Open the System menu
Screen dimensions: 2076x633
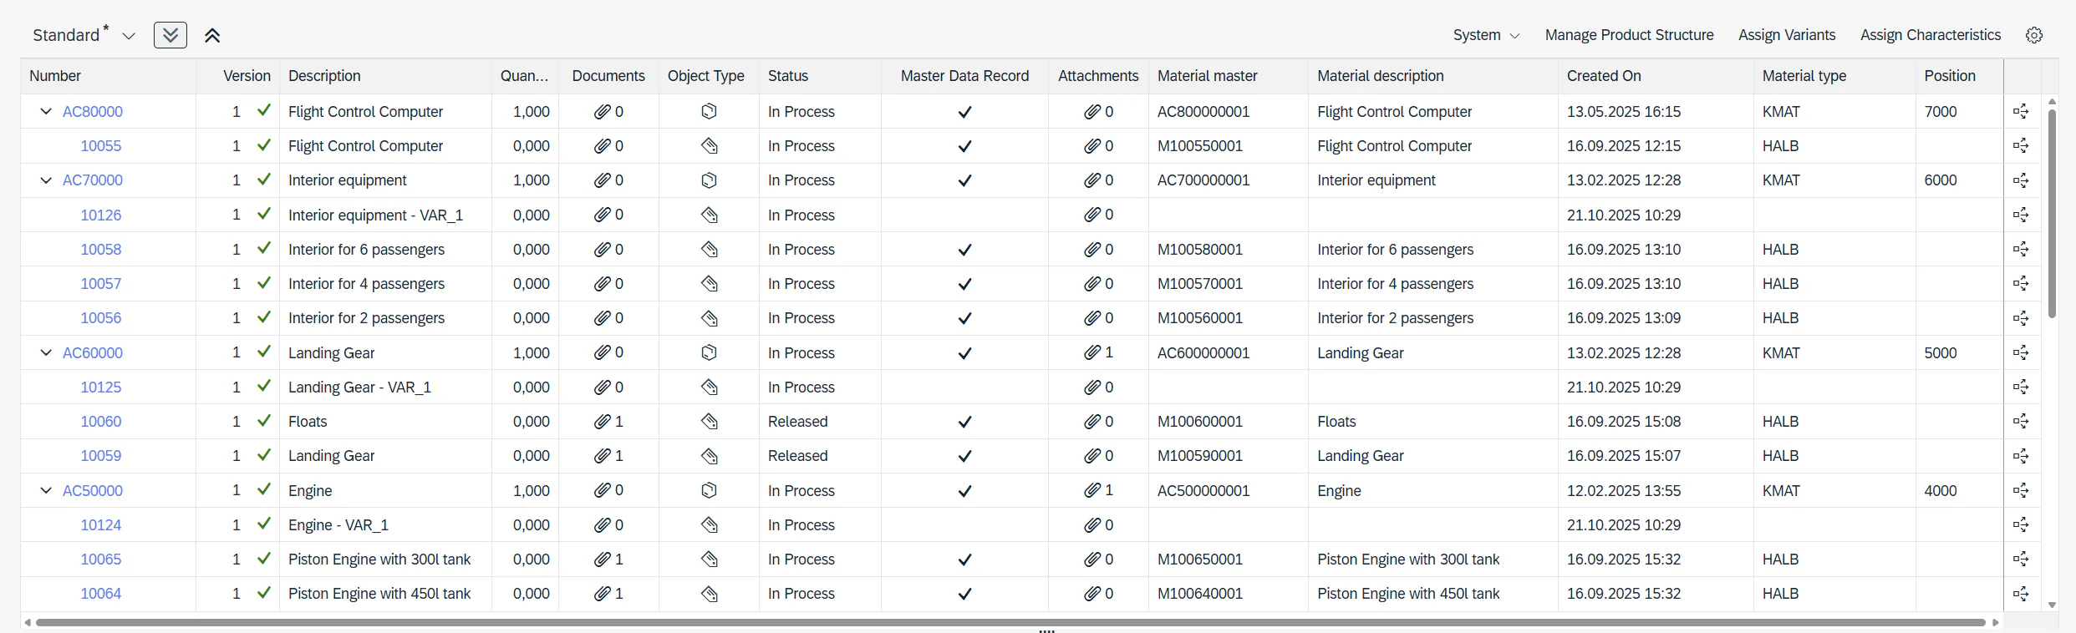1485,35
